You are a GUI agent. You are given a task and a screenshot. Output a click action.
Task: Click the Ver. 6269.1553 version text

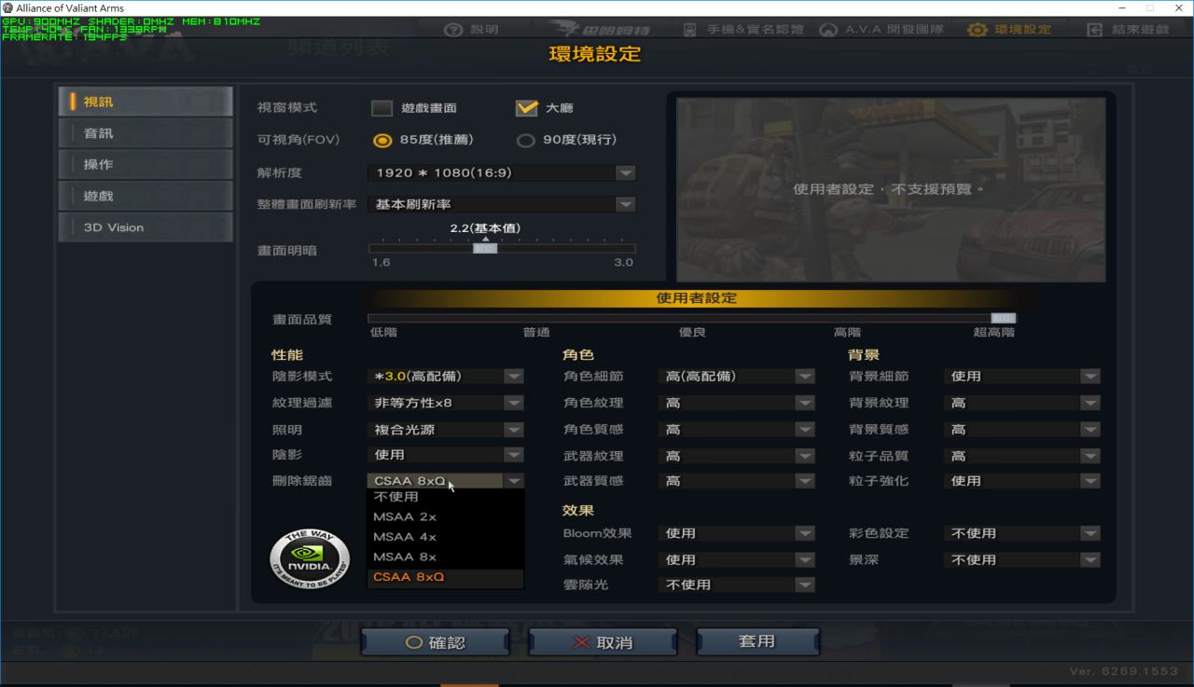pyautogui.click(x=1123, y=672)
